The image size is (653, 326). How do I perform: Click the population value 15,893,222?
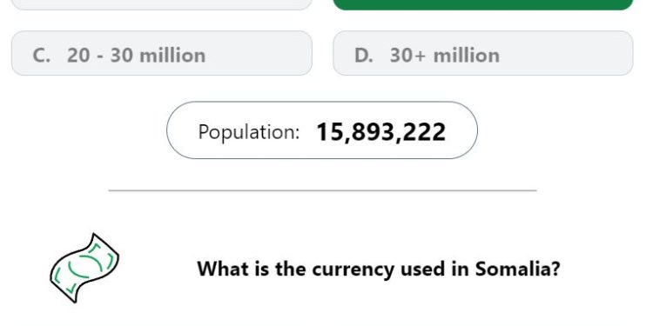point(381,132)
